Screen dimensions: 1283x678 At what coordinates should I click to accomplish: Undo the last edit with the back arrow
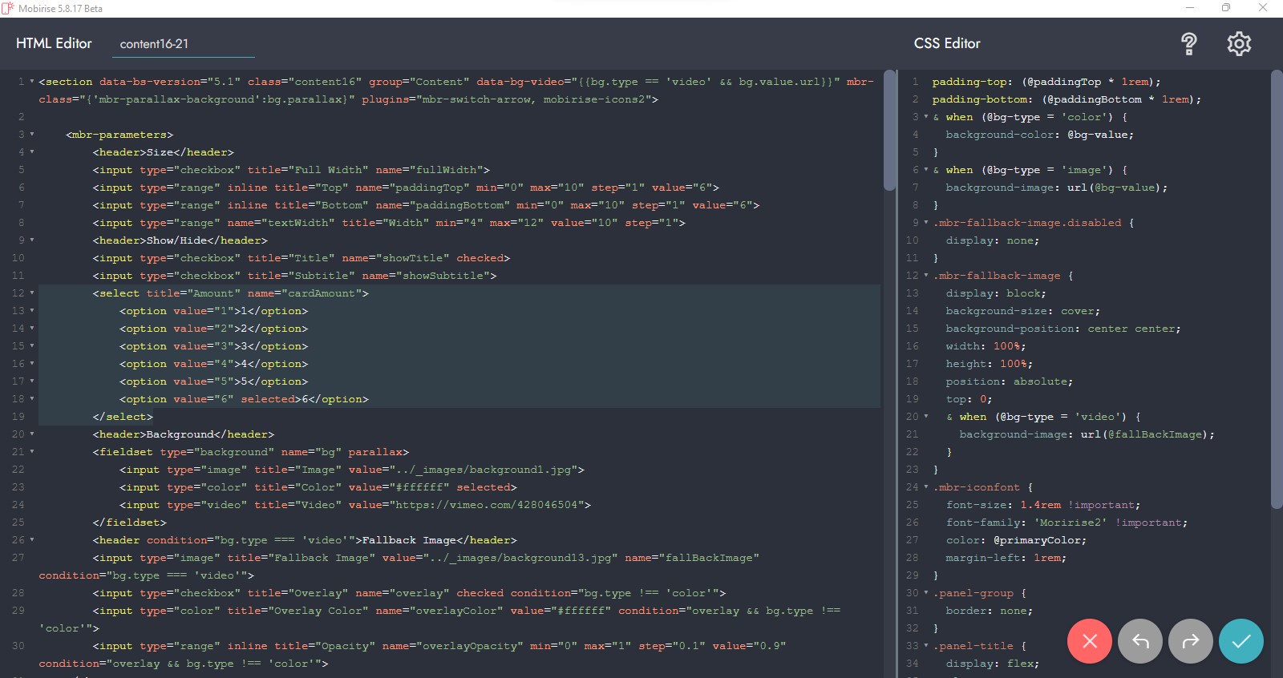click(x=1139, y=641)
